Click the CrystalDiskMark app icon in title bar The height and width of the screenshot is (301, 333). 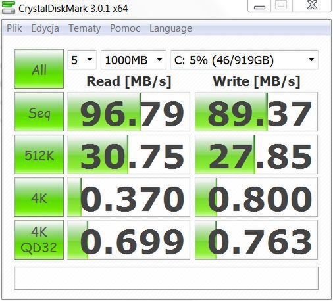coord(9,7)
